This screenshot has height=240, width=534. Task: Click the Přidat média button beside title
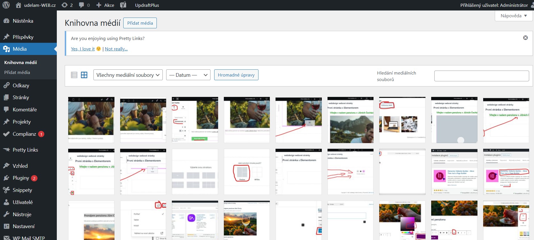pos(140,23)
